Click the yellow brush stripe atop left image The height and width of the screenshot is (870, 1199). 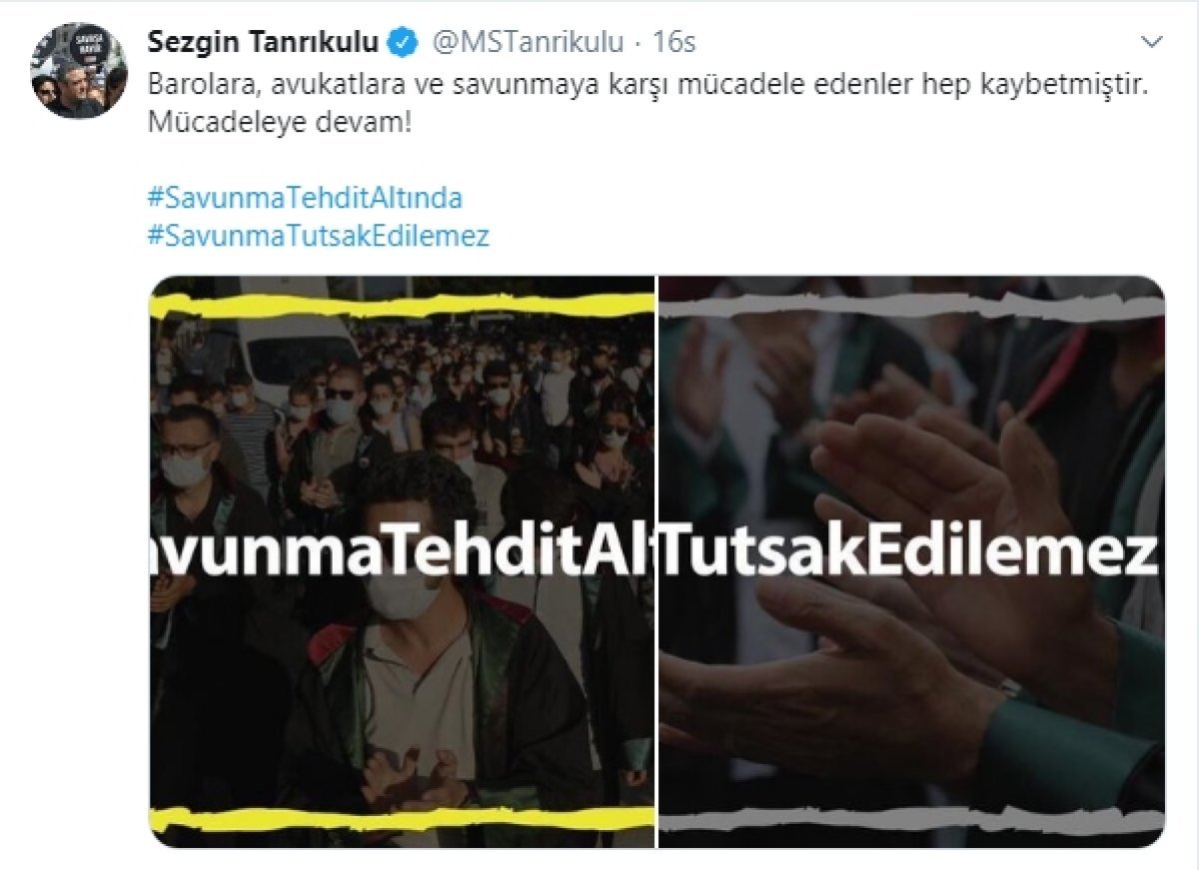402,306
